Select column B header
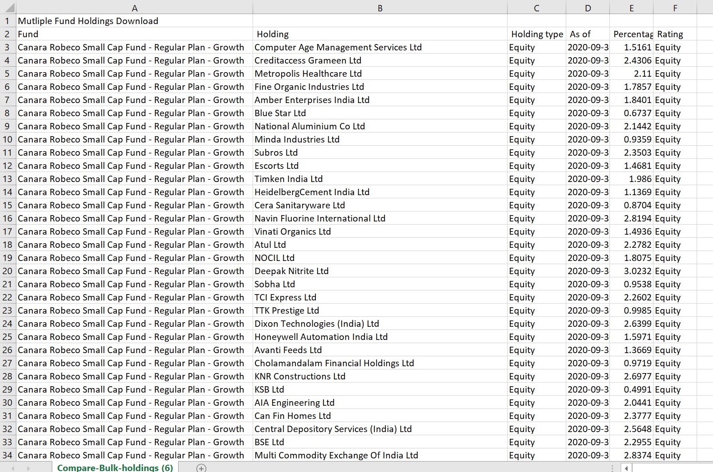This screenshot has width=713, height=472. point(380,8)
